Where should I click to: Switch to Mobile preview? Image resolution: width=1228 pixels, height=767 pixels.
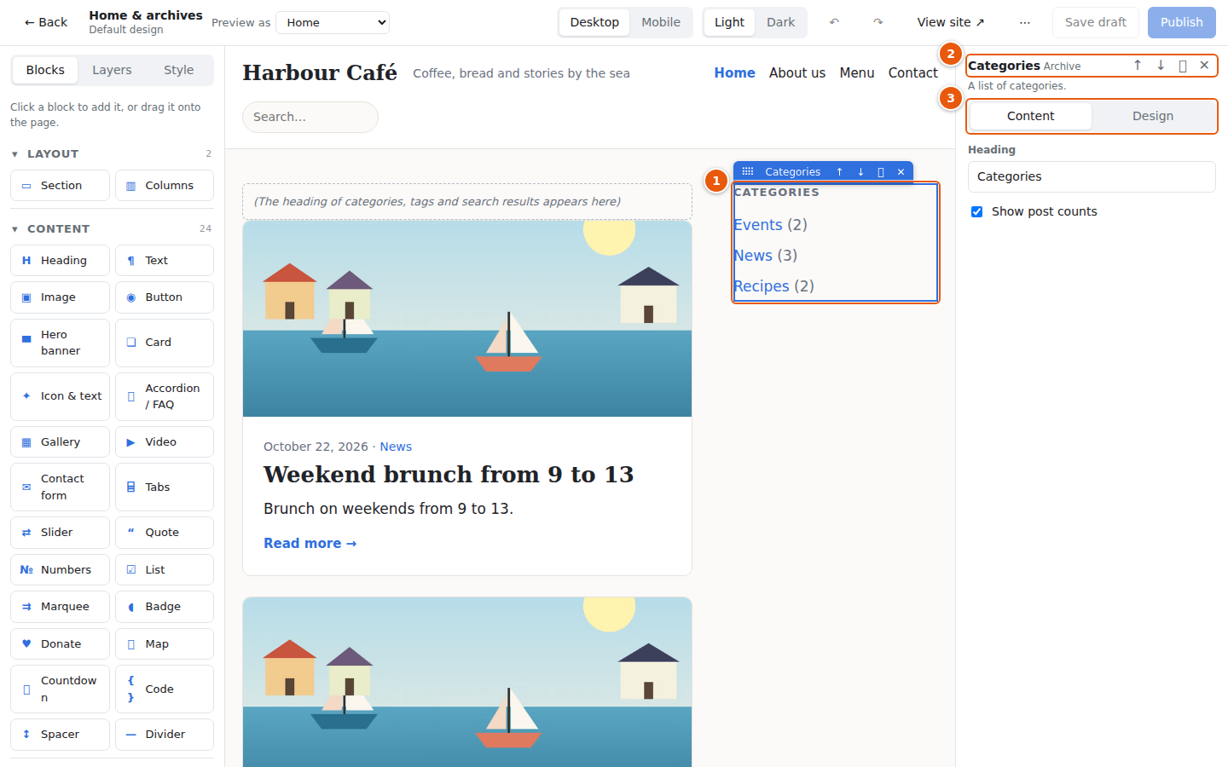[x=661, y=22]
